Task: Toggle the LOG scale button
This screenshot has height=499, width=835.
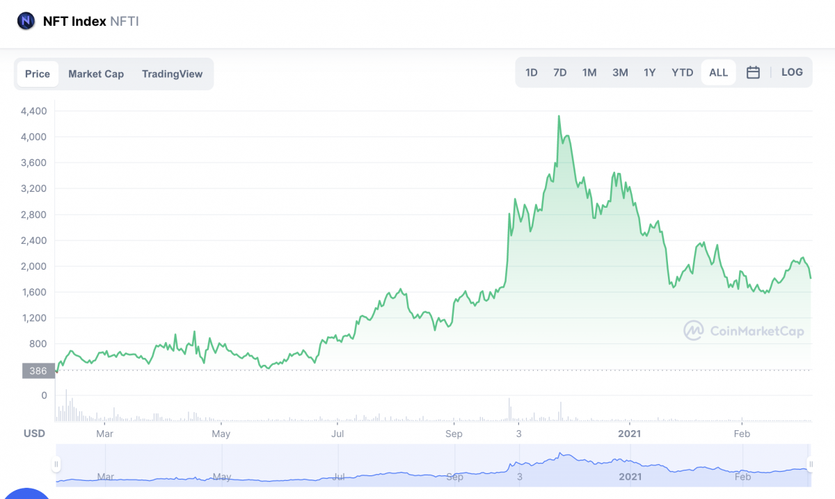Action: click(792, 72)
